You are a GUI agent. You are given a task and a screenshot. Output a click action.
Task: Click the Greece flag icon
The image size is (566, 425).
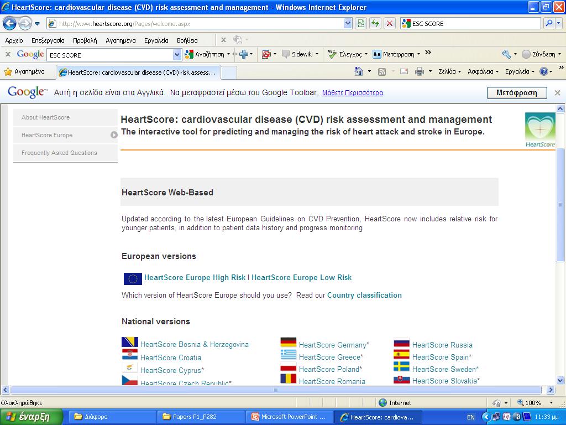click(x=289, y=355)
